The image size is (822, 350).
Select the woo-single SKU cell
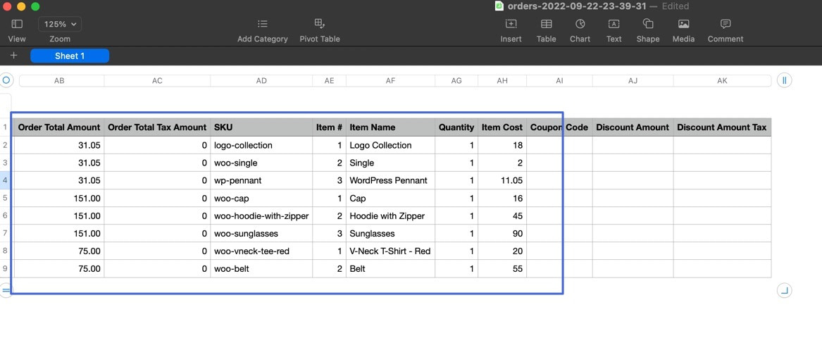261,163
